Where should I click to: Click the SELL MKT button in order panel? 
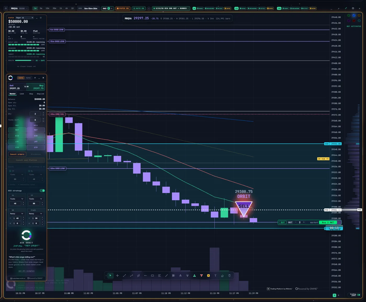pos(36,130)
